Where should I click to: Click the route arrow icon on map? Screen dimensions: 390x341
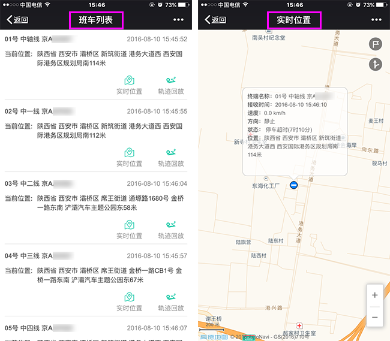pyautogui.click(x=376, y=65)
